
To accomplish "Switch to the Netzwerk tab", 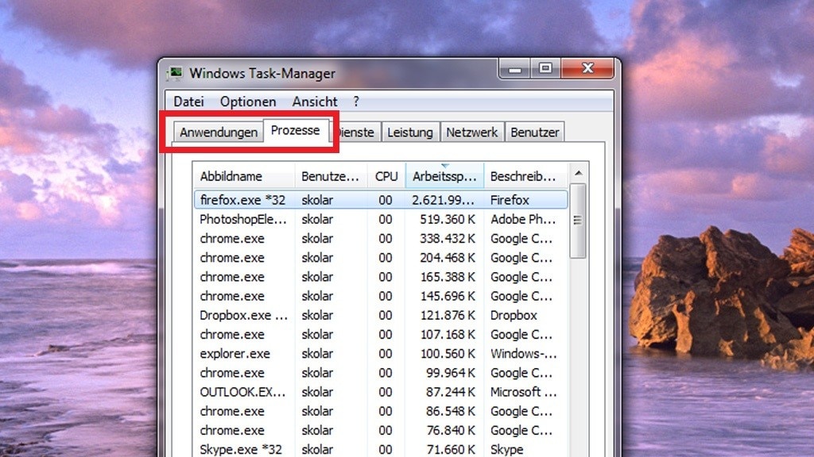I will tap(472, 132).
